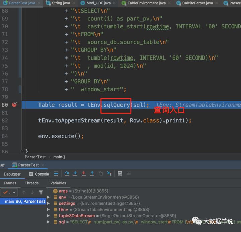Expand the env variable node
241x232 pixels.
click(x=48, y=197)
